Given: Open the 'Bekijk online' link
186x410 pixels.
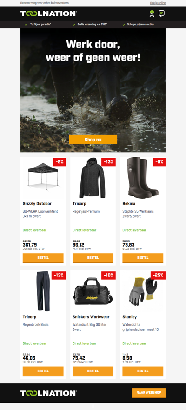Looking at the screenshot, I should [x=158, y=3].
